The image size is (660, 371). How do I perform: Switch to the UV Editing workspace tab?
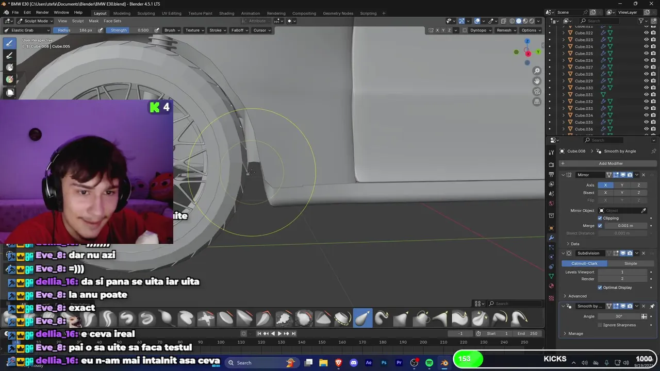(171, 13)
